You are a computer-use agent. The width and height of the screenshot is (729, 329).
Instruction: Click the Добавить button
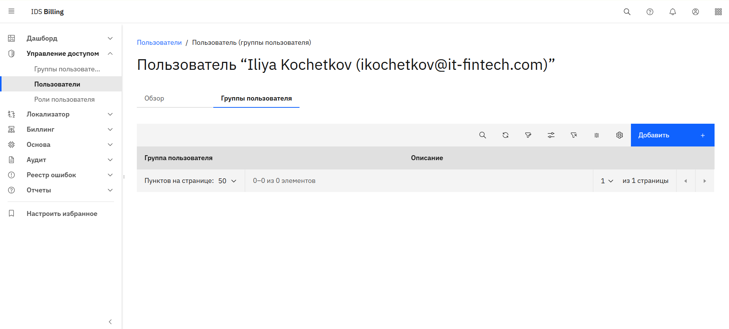point(672,135)
